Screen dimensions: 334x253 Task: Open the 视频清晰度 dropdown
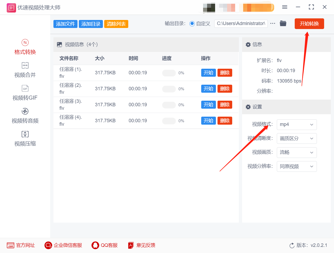pyautogui.click(x=297, y=138)
